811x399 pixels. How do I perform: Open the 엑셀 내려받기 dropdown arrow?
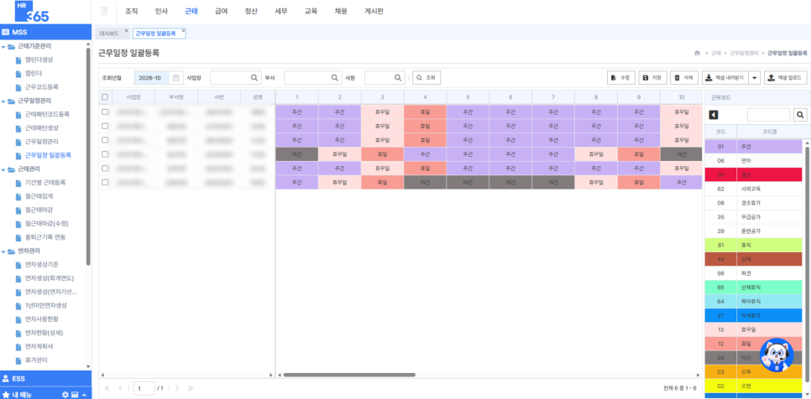pos(755,78)
